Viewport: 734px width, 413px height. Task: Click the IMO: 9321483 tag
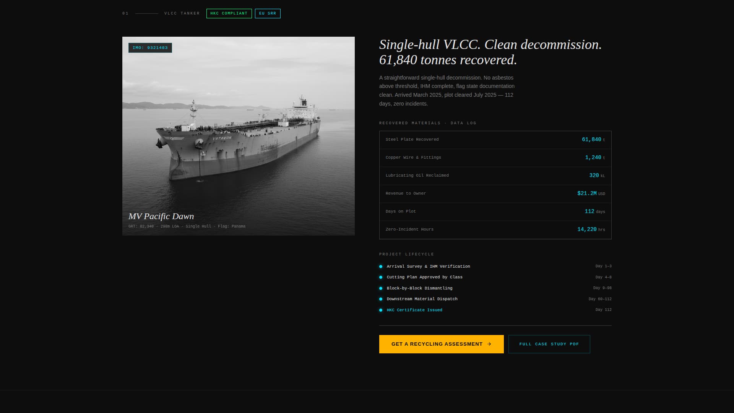[150, 48]
